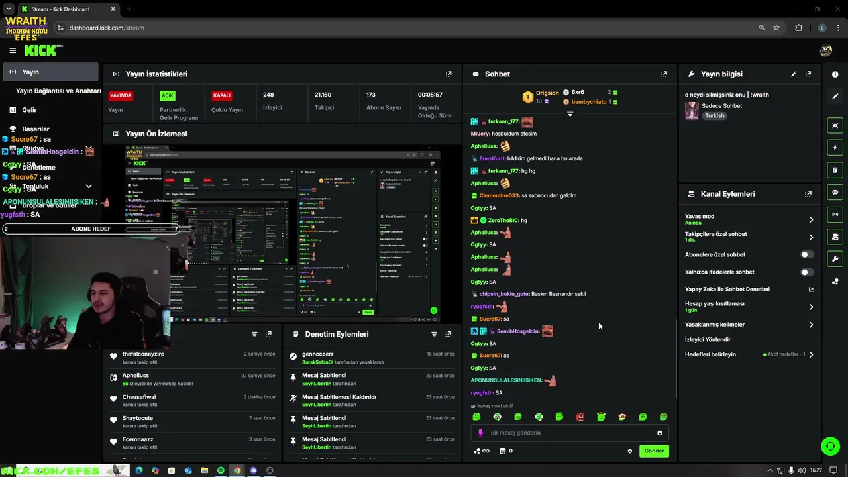The width and height of the screenshot is (848, 477).
Task: Open the profile avatar at top right
Action: (x=825, y=50)
